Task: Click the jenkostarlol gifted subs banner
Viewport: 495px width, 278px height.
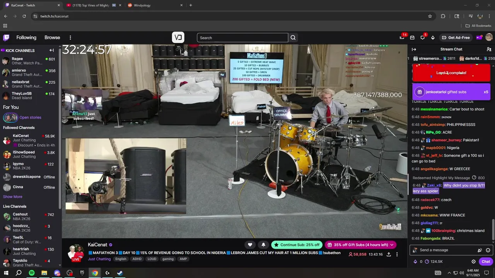Action: [451, 92]
